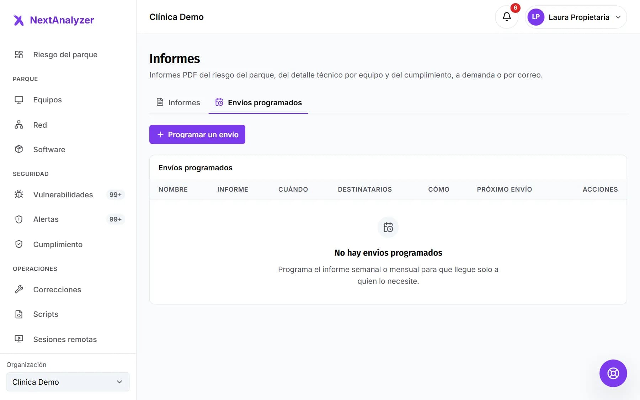
Task: Open the Software package icon
Action: [x=19, y=149]
